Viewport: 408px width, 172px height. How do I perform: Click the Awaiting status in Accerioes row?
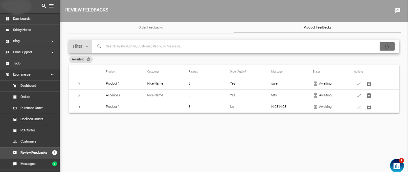point(322,95)
